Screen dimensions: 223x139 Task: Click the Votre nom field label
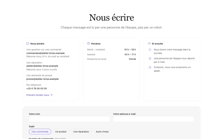pos(34,114)
